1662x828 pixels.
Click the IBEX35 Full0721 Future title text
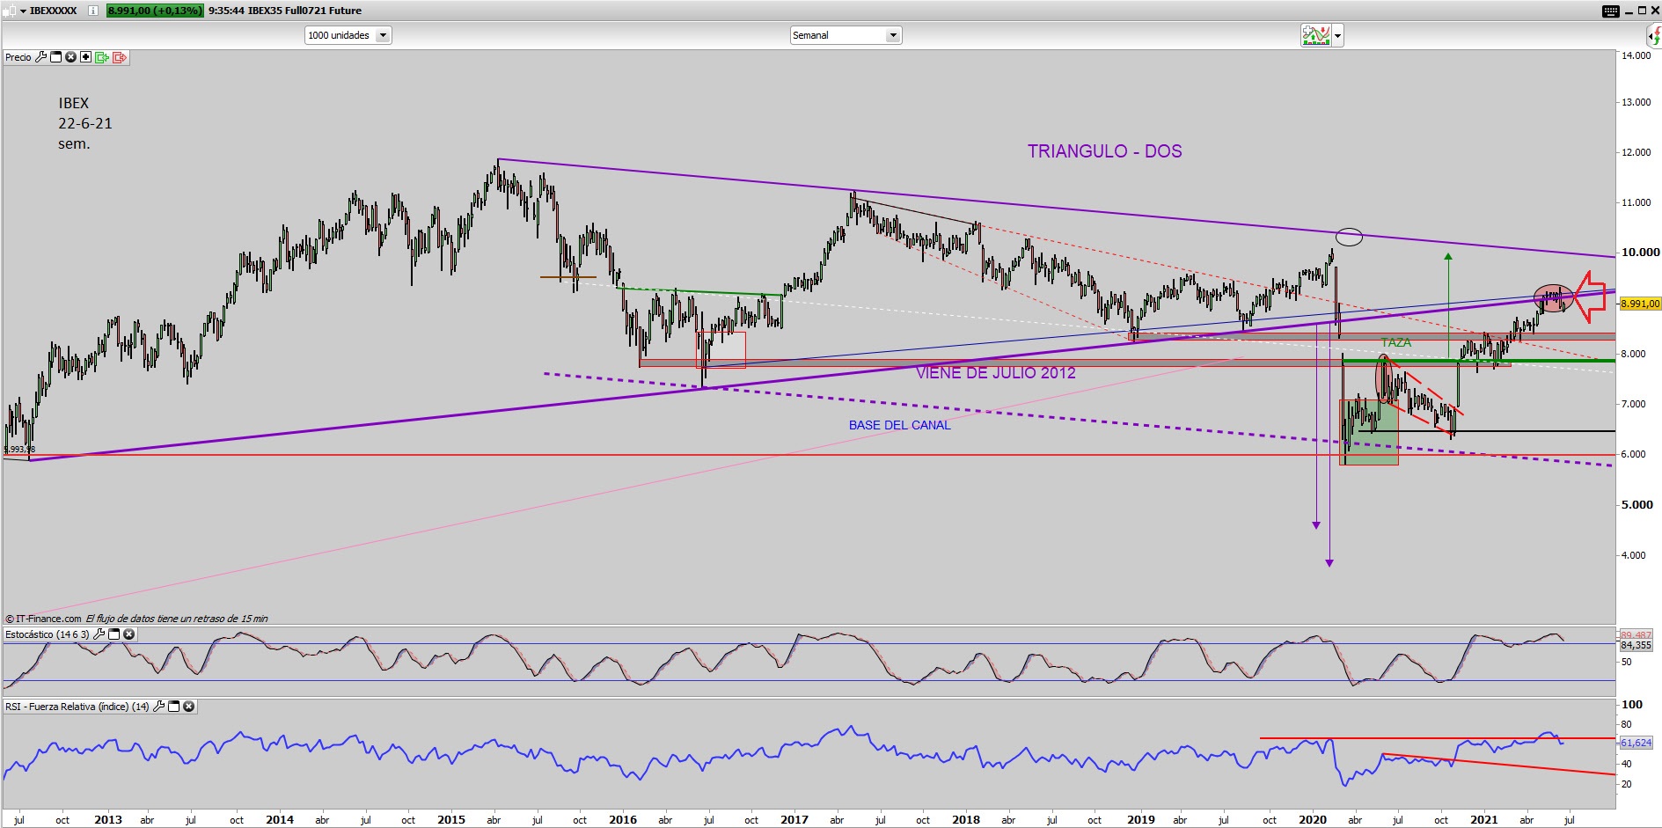coord(304,11)
